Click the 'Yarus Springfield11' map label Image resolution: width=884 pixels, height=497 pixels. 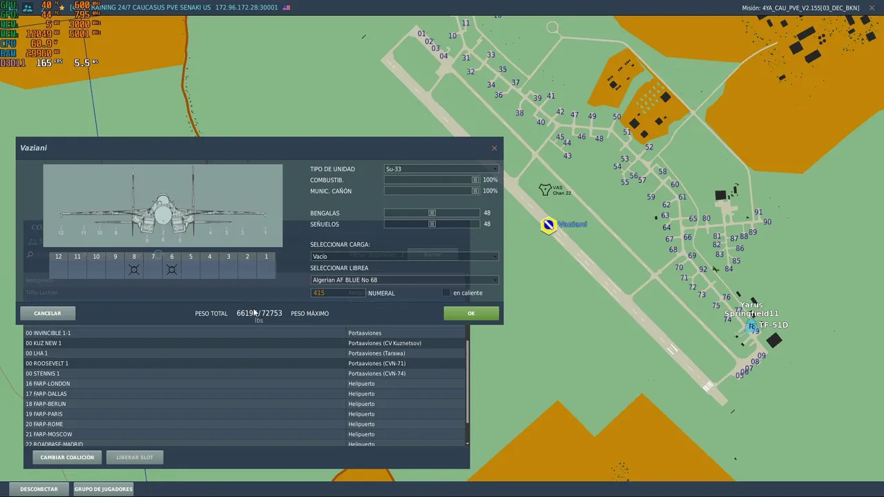click(751, 309)
